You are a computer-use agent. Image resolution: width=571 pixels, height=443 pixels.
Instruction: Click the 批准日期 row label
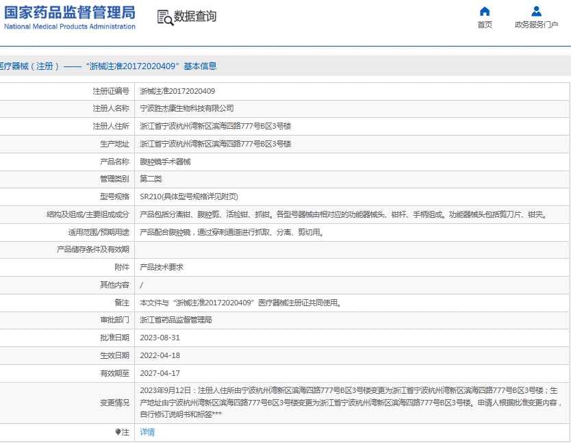coord(115,338)
